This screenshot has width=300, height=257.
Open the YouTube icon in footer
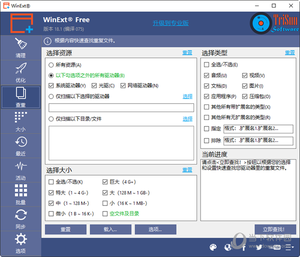pyautogui.click(x=274, y=247)
